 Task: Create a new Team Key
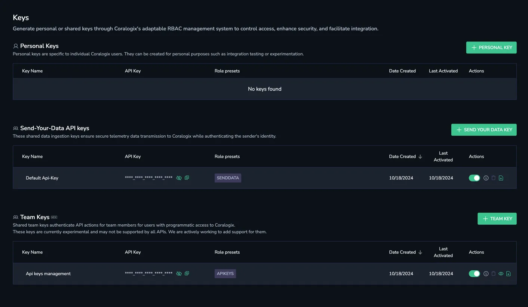click(x=497, y=219)
